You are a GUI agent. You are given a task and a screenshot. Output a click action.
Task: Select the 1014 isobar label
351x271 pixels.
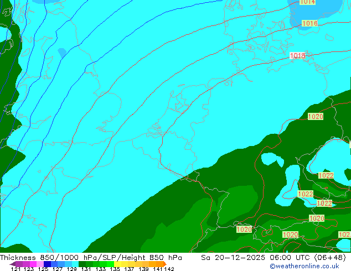tap(307, 2)
